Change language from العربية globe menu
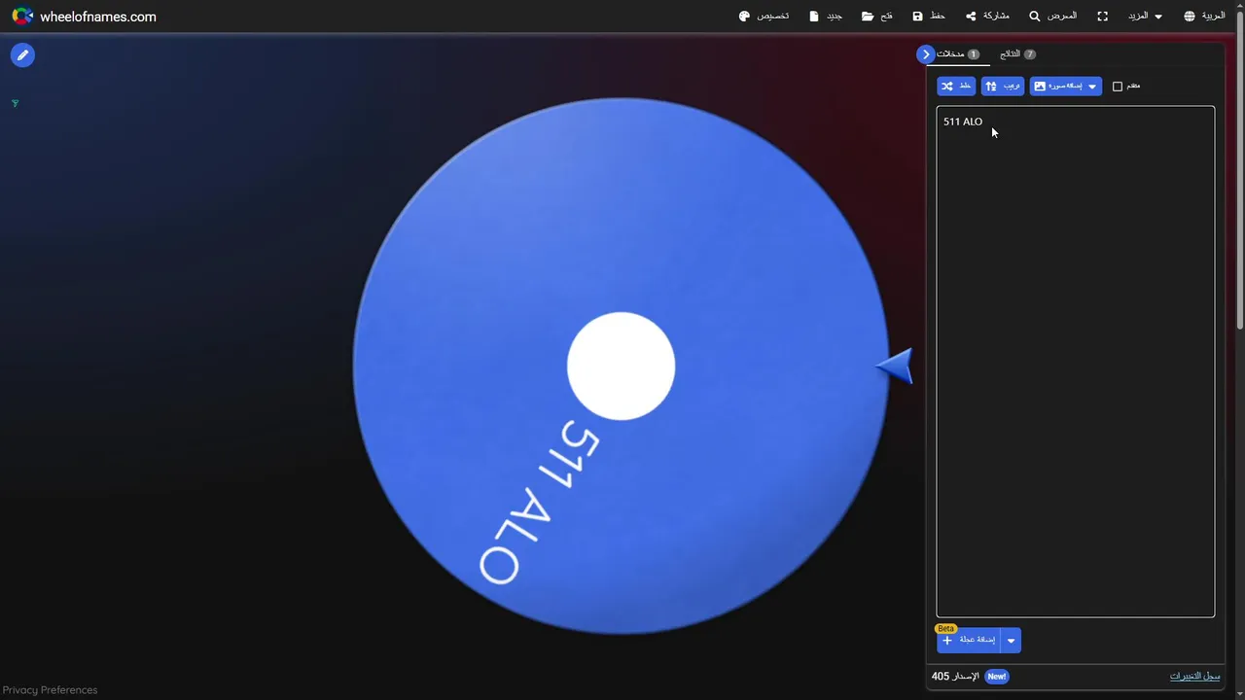Viewport: 1245px width, 700px height. [x=1204, y=17]
